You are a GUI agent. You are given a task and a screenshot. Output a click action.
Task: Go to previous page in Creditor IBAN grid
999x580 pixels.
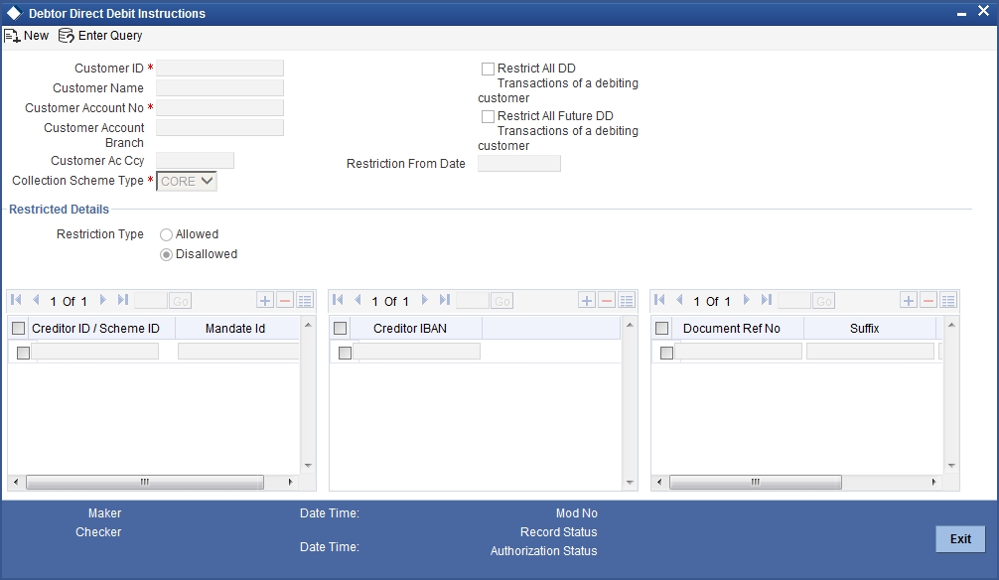tap(357, 300)
